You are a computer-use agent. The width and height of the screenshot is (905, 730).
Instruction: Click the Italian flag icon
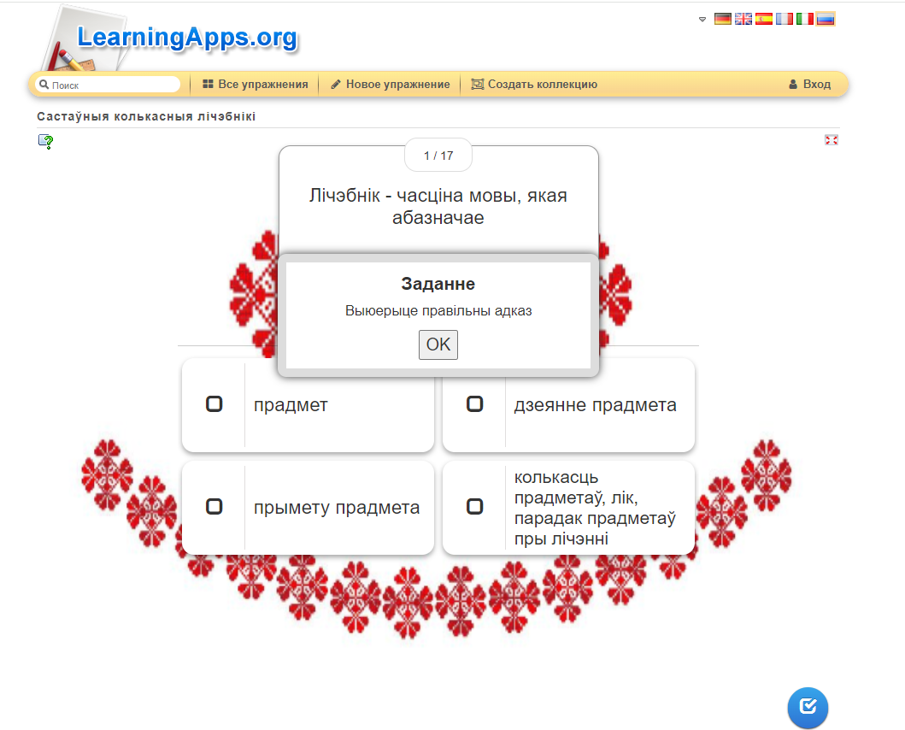805,19
